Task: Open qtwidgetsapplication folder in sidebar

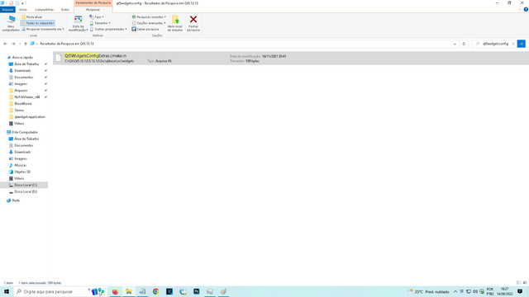Action: (30, 117)
